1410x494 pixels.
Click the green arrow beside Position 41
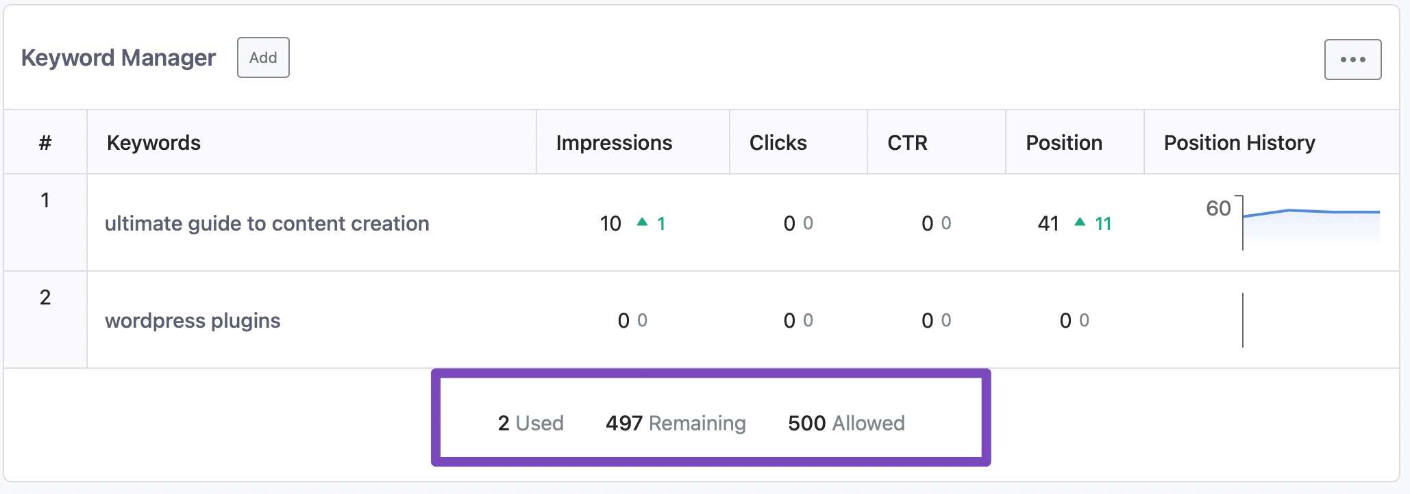[x=1080, y=222]
